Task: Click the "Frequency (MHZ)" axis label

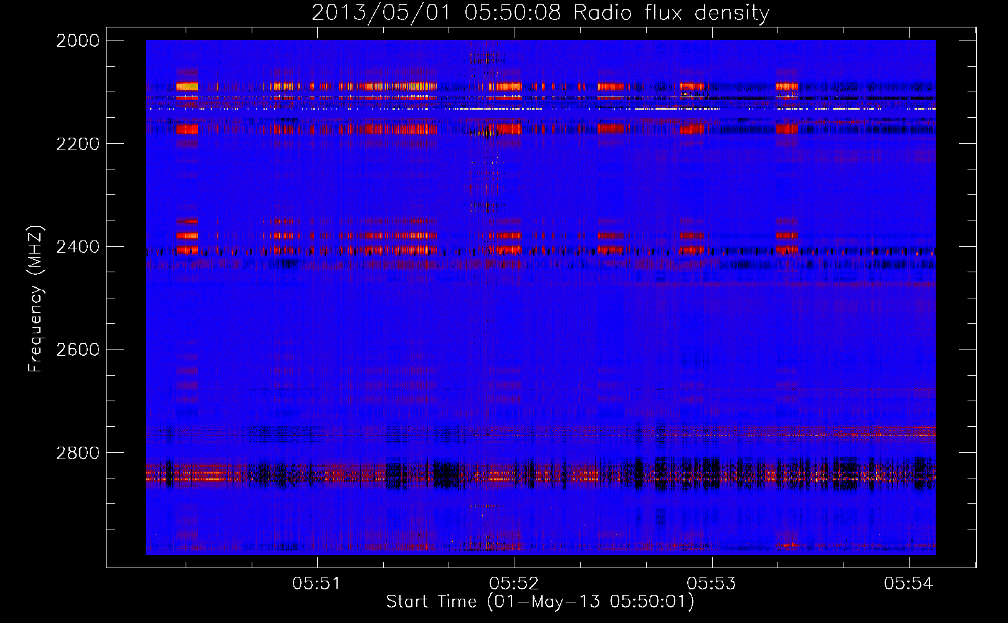Action: tap(36, 298)
